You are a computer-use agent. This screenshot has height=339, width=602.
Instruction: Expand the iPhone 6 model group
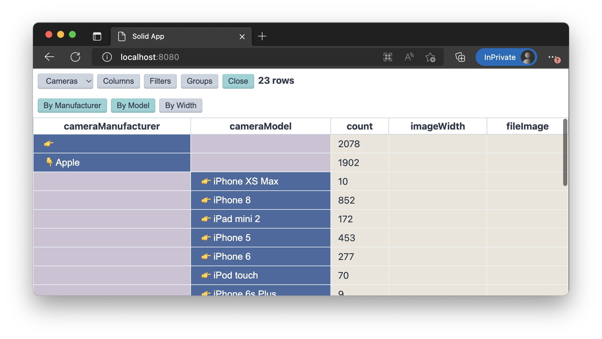tap(260, 256)
